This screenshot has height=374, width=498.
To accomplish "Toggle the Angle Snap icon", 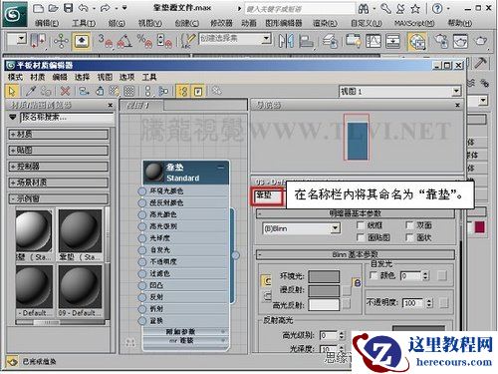I will (x=124, y=41).
